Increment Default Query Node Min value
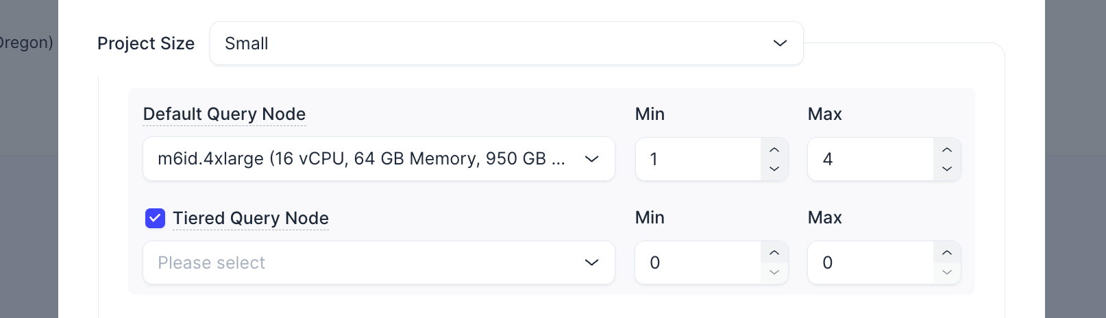The height and width of the screenshot is (318, 1106). click(x=774, y=149)
